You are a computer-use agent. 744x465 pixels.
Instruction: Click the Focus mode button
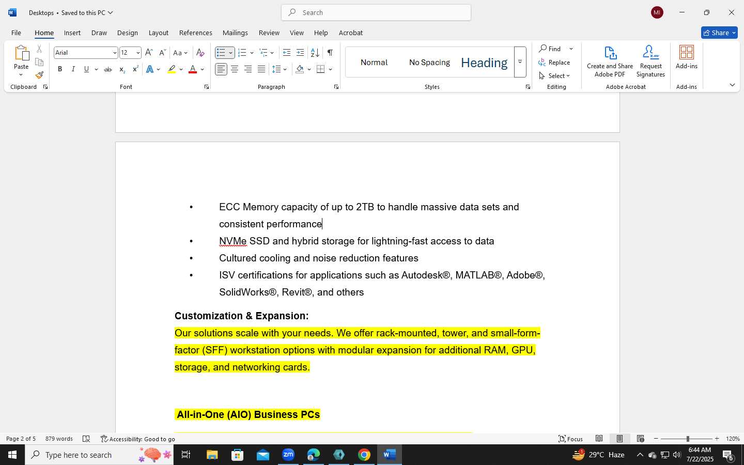point(571,439)
